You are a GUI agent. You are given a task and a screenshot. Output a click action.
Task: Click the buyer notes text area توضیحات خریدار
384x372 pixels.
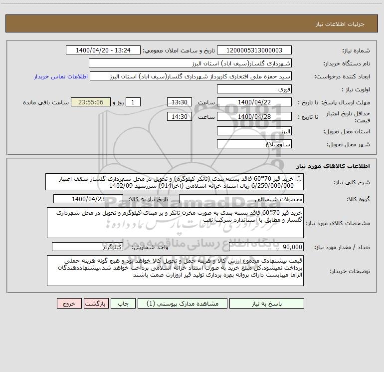(175, 271)
